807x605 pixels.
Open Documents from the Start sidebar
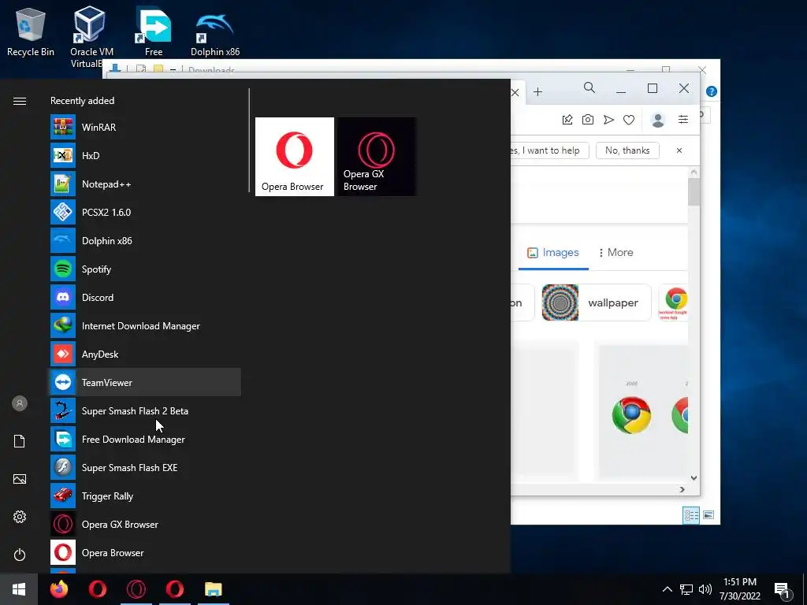click(20, 441)
